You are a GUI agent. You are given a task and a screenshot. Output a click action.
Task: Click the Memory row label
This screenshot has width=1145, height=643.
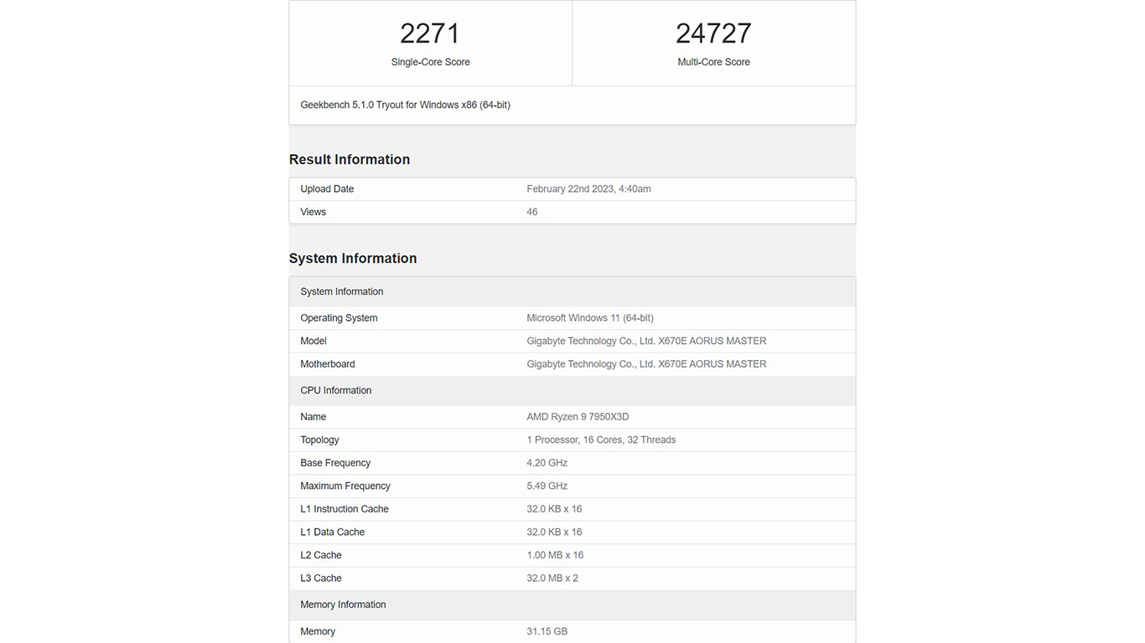click(318, 631)
